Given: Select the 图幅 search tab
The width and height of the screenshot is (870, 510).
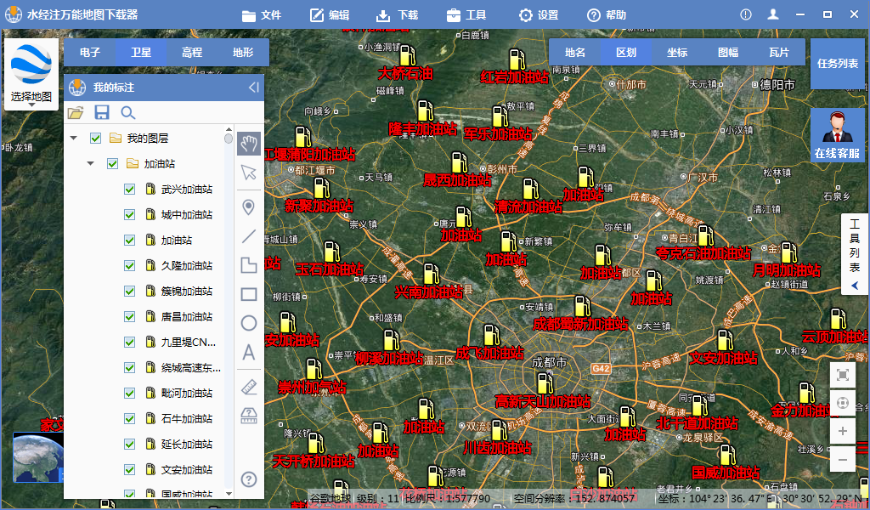Looking at the screenshot, I should click(728, 52).
